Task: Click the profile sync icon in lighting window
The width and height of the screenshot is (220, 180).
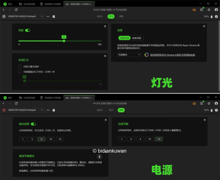Action: (x=4, y=16)
